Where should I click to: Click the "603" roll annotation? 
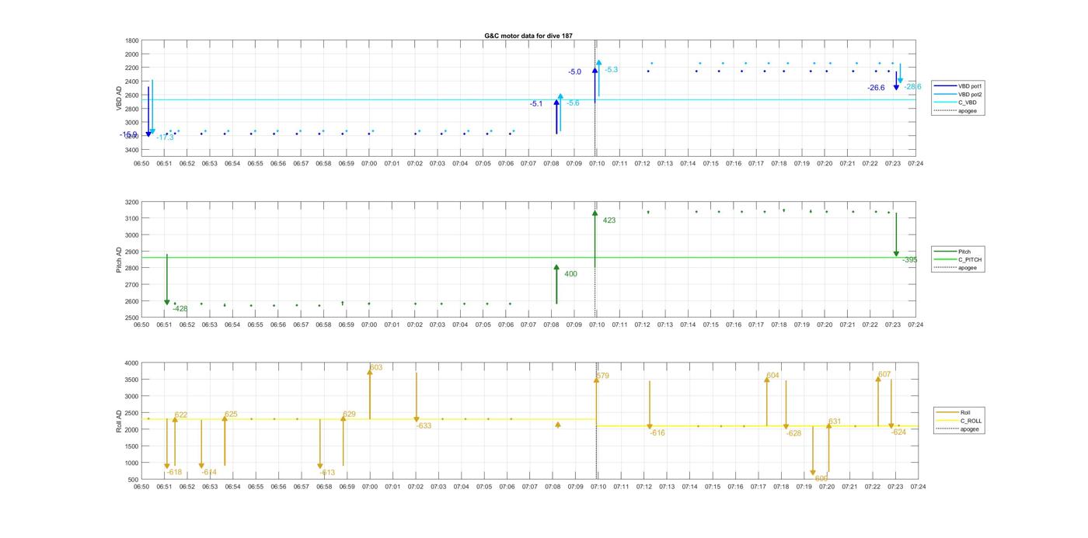click(x=376, y=368)
